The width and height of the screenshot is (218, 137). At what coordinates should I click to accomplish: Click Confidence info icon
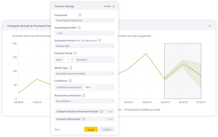point(70,81)
